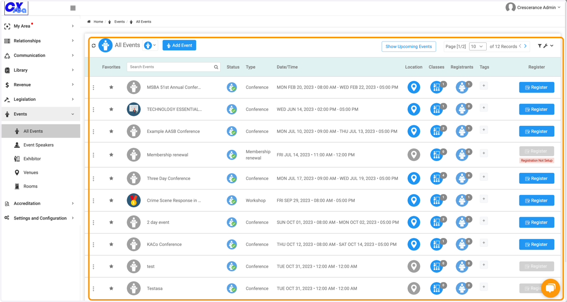
Task: Collapse the Events sidebar section
Action: (x=40, y=114)
